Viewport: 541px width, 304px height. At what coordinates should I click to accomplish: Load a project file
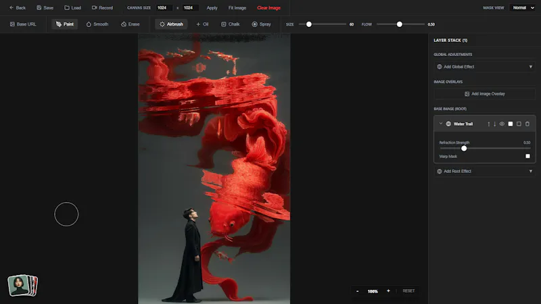[x=73, y=7]
